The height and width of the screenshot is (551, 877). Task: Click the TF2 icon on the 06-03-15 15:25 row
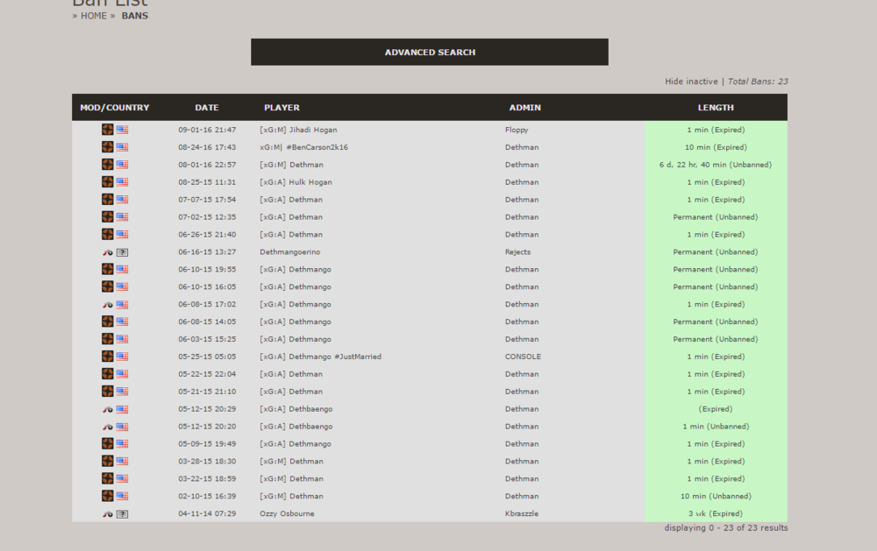(x=107, y=339)
